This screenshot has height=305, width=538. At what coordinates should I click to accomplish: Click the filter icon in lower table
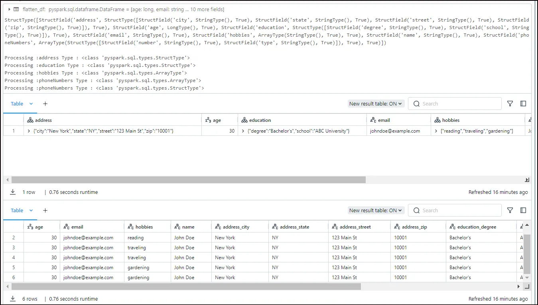pos(510,210)
